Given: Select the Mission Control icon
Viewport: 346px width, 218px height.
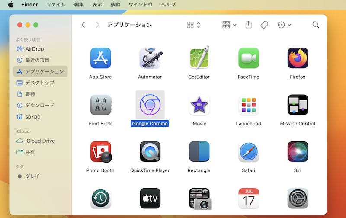Looking at the screenshot, I should 298,105.
